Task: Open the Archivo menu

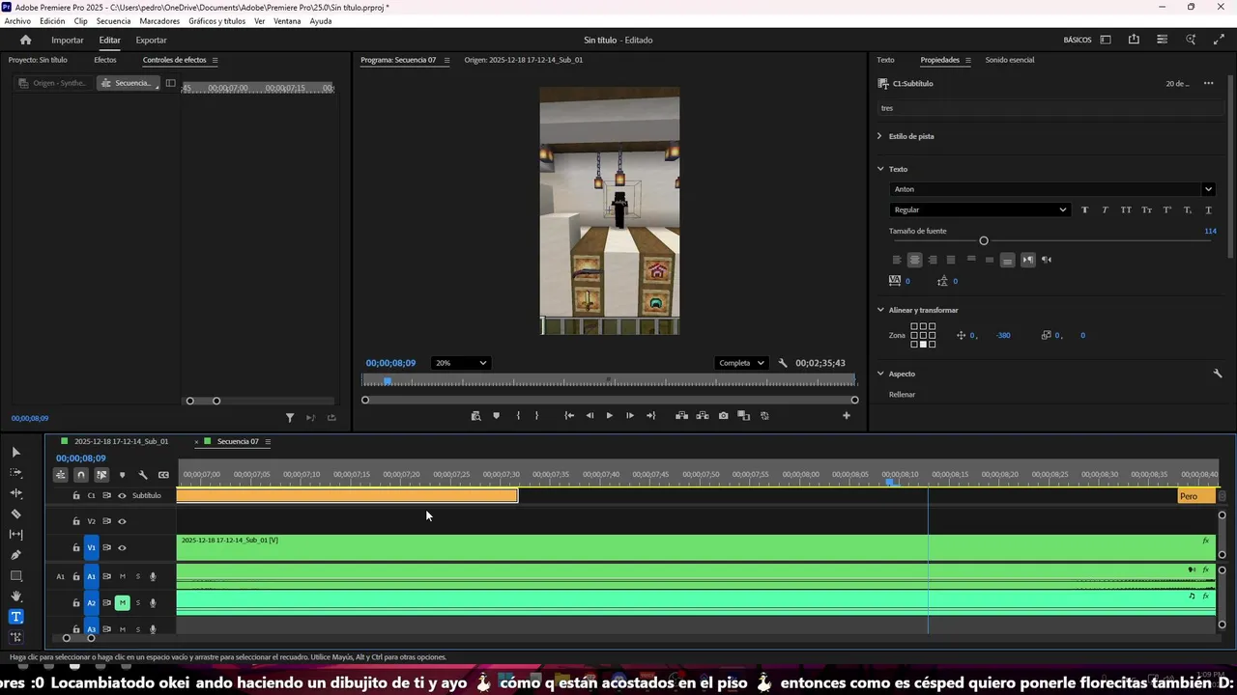Action: [17, 21]
